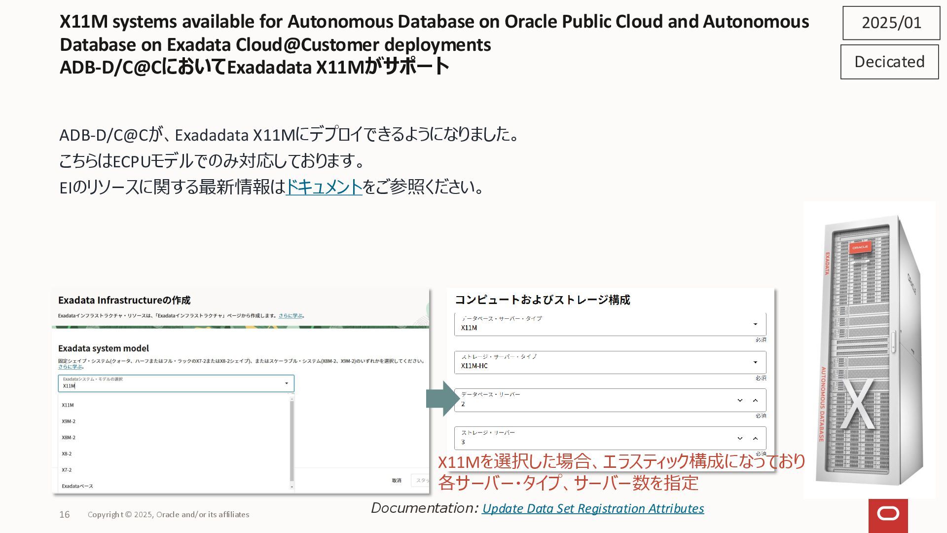947x533 pixels.
Task: Click the Exadata system model heading
Action: (104, 348)
